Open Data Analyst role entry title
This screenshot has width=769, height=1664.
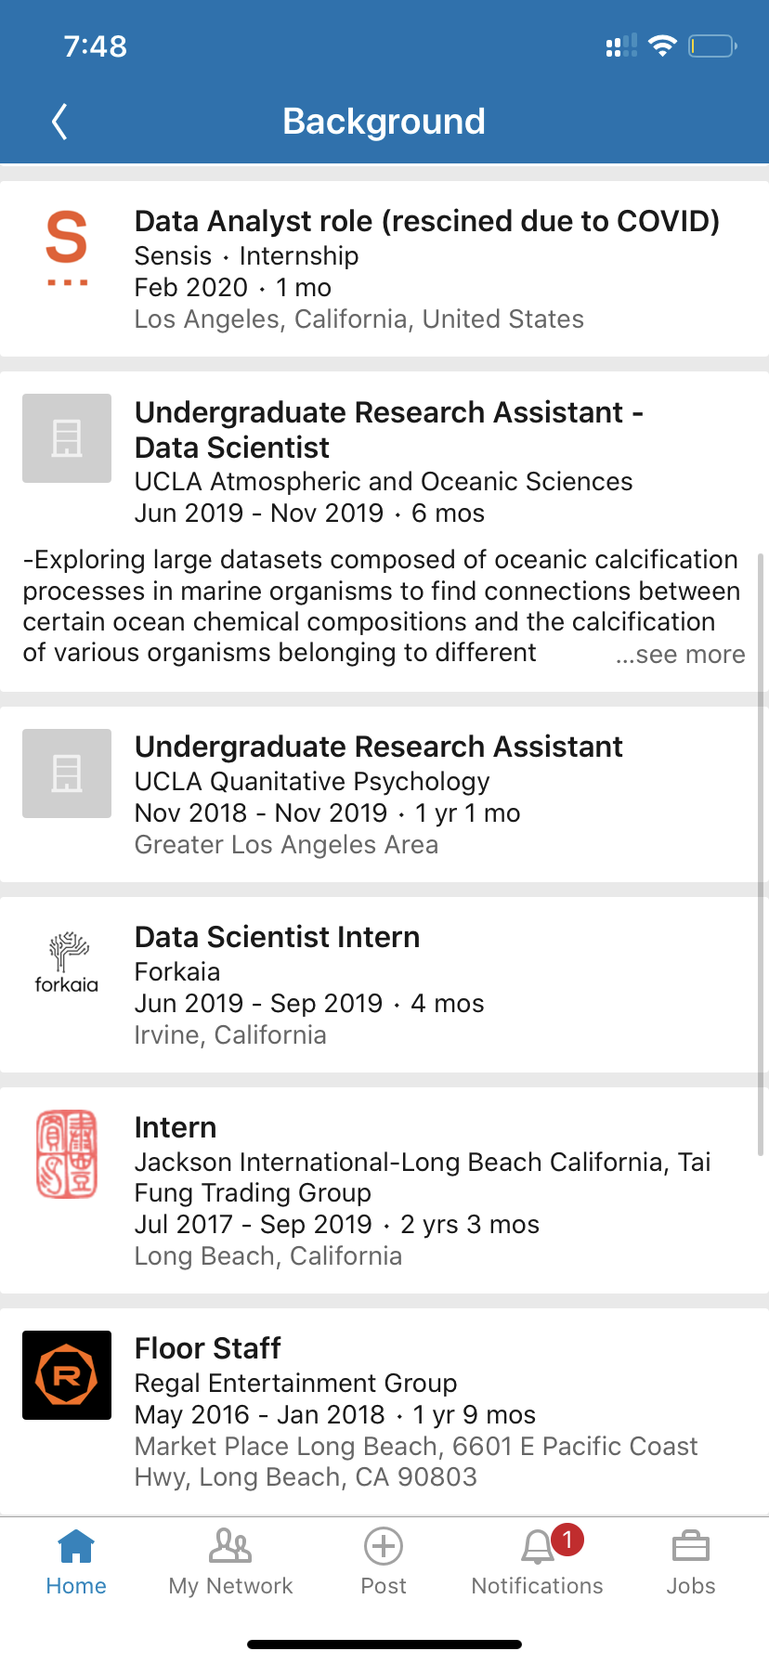pyautogui.click(x=427, y=221)
